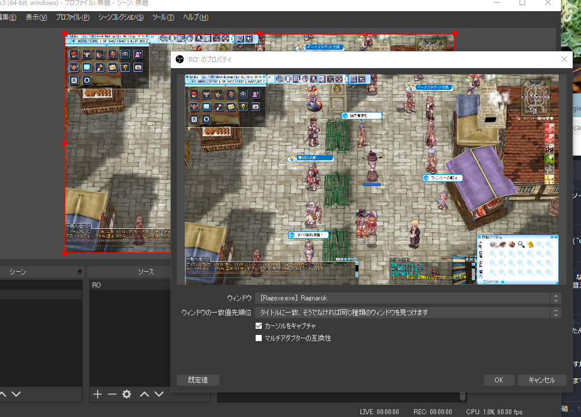Expand the ウィンドウの一致優先順位 dropdown
581x417 pixels.
(408, 313)
